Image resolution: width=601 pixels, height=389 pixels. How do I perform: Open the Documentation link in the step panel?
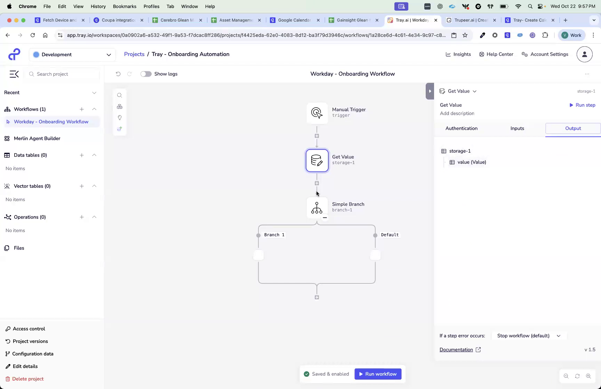click(456, 350)
